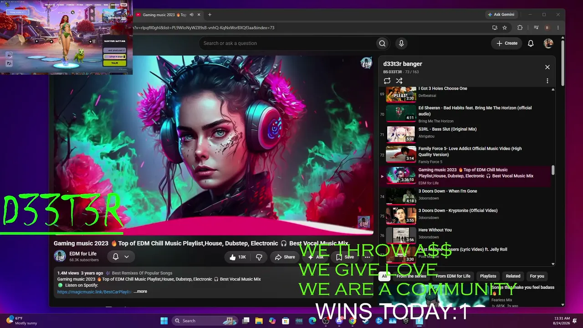
Task: Start voice search with the microphone icon
Action: coord(401,43)
